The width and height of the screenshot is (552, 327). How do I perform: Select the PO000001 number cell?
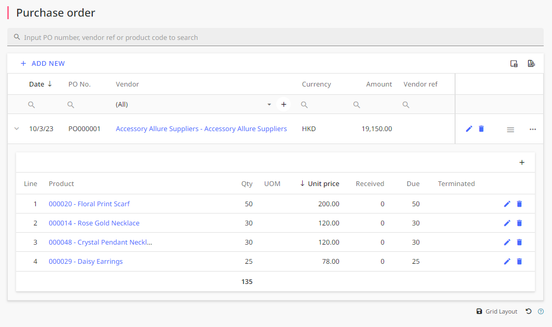[x=84, y=129]
